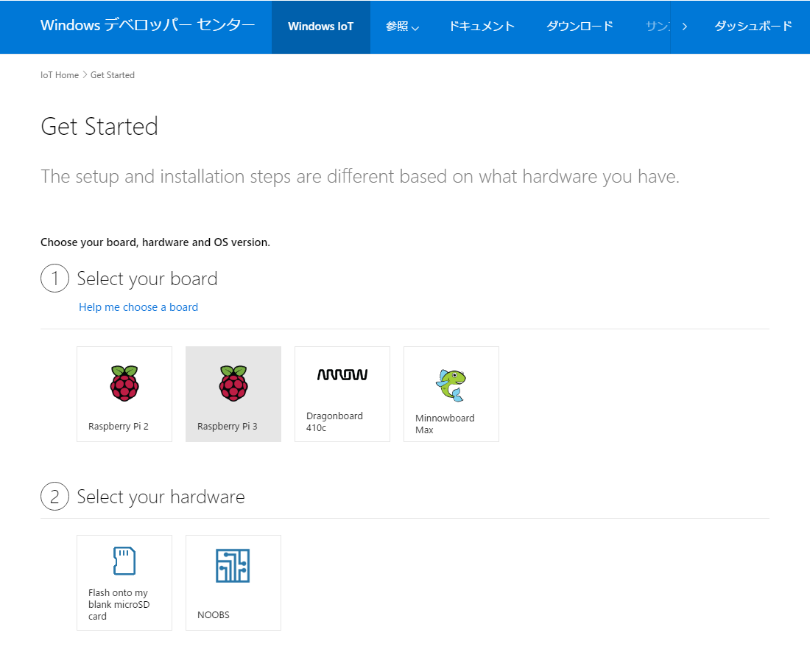Click the large 'Get Started' page title
The image size is (810, 655).
click(99, 127)
